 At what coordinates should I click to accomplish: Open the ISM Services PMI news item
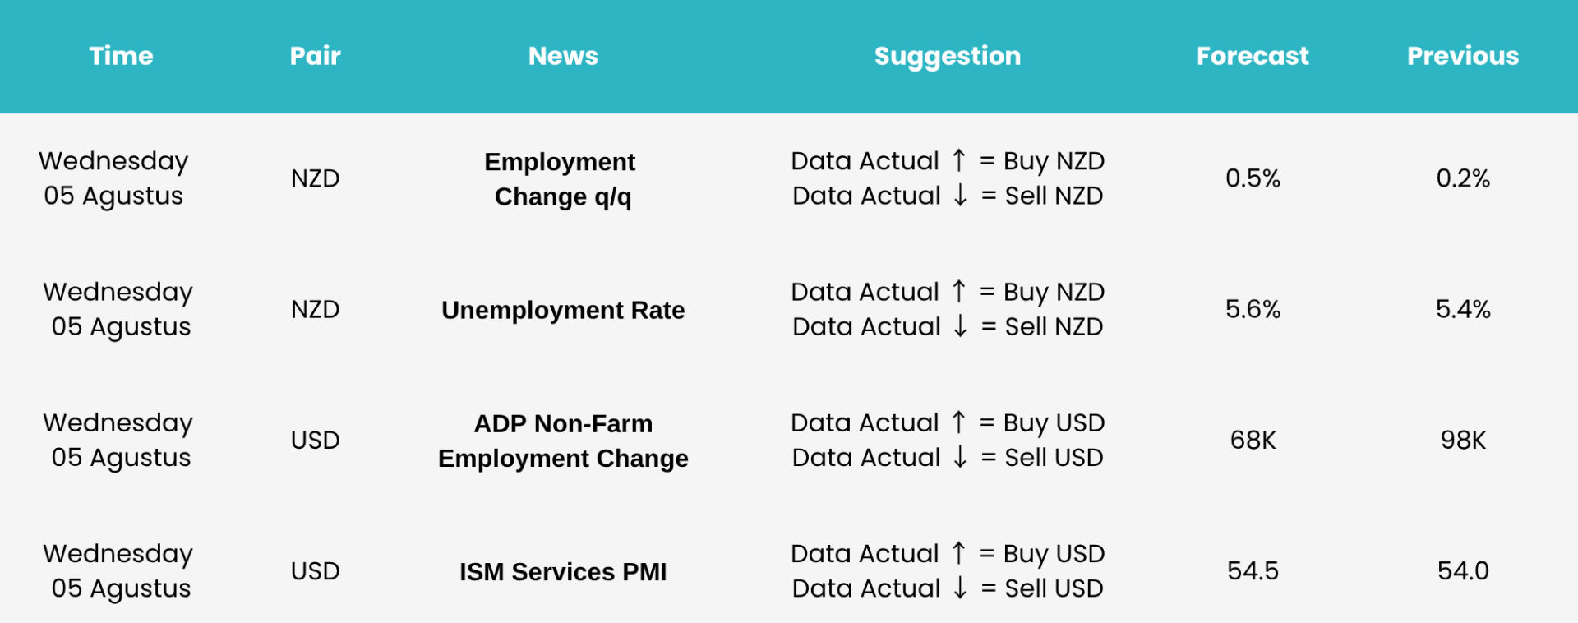point(563,571)
